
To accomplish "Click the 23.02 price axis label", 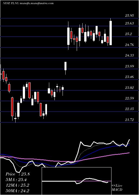I will tap(130, 88).
